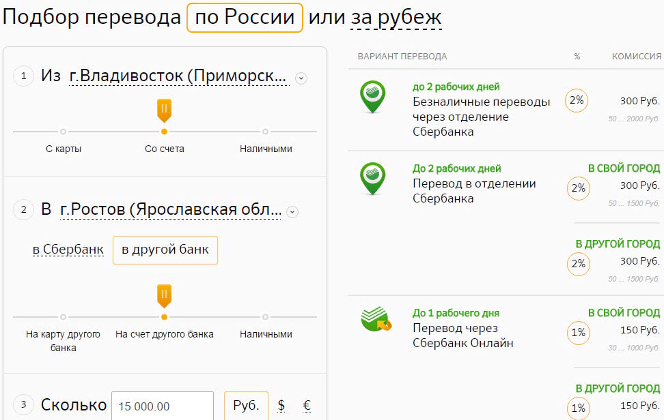Image resolution: width=664 pixels, height=420 pixels.
Task: Open the г.Владивосток origin city selector
Action: click(178, 76)
